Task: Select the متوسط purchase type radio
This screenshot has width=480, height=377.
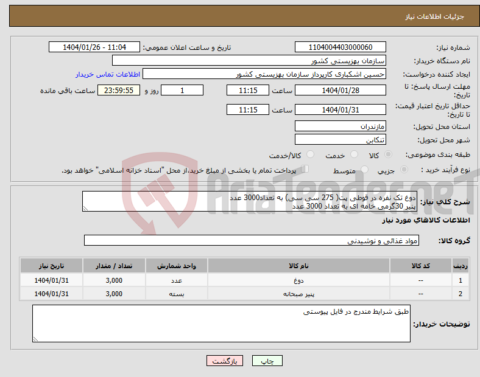Action: click(364, 169)
